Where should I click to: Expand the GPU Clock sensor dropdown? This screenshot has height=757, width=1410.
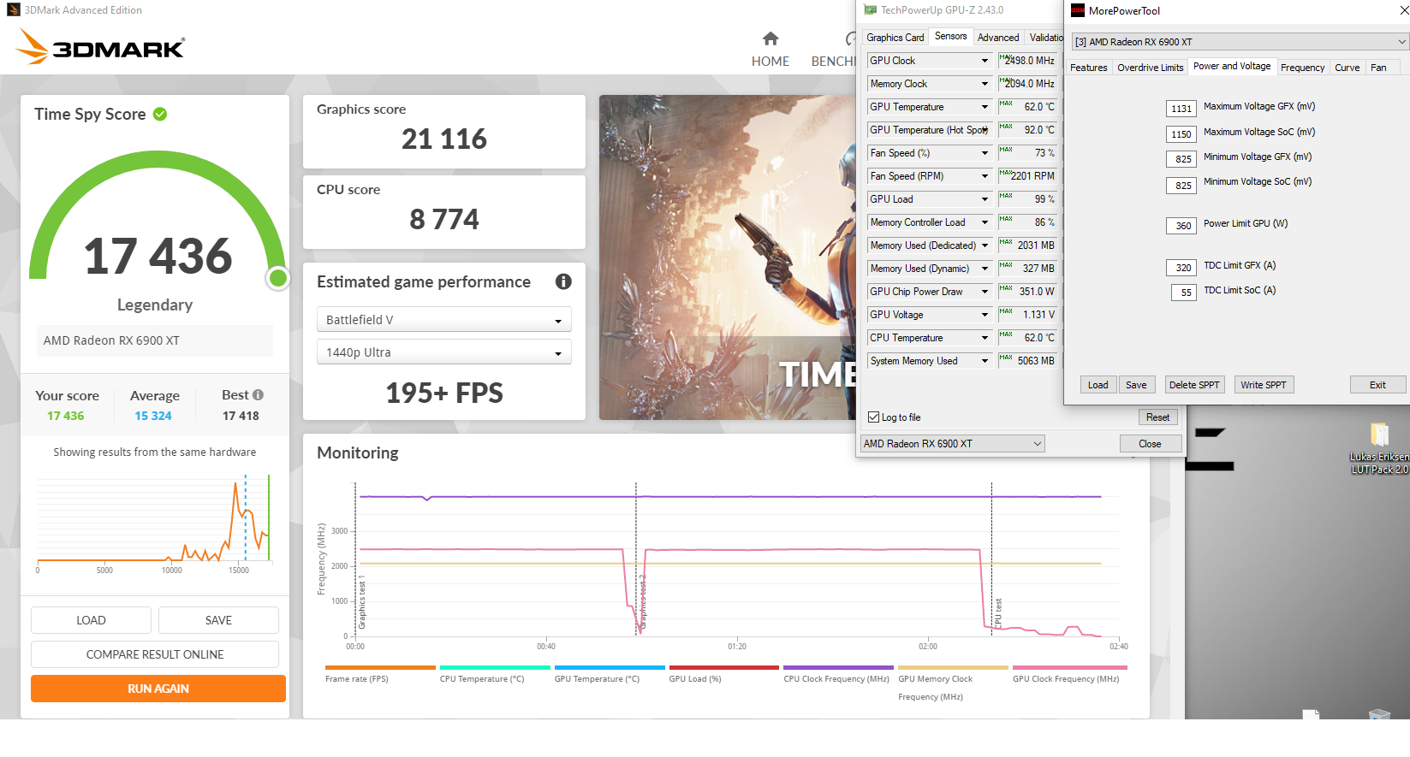985,61
